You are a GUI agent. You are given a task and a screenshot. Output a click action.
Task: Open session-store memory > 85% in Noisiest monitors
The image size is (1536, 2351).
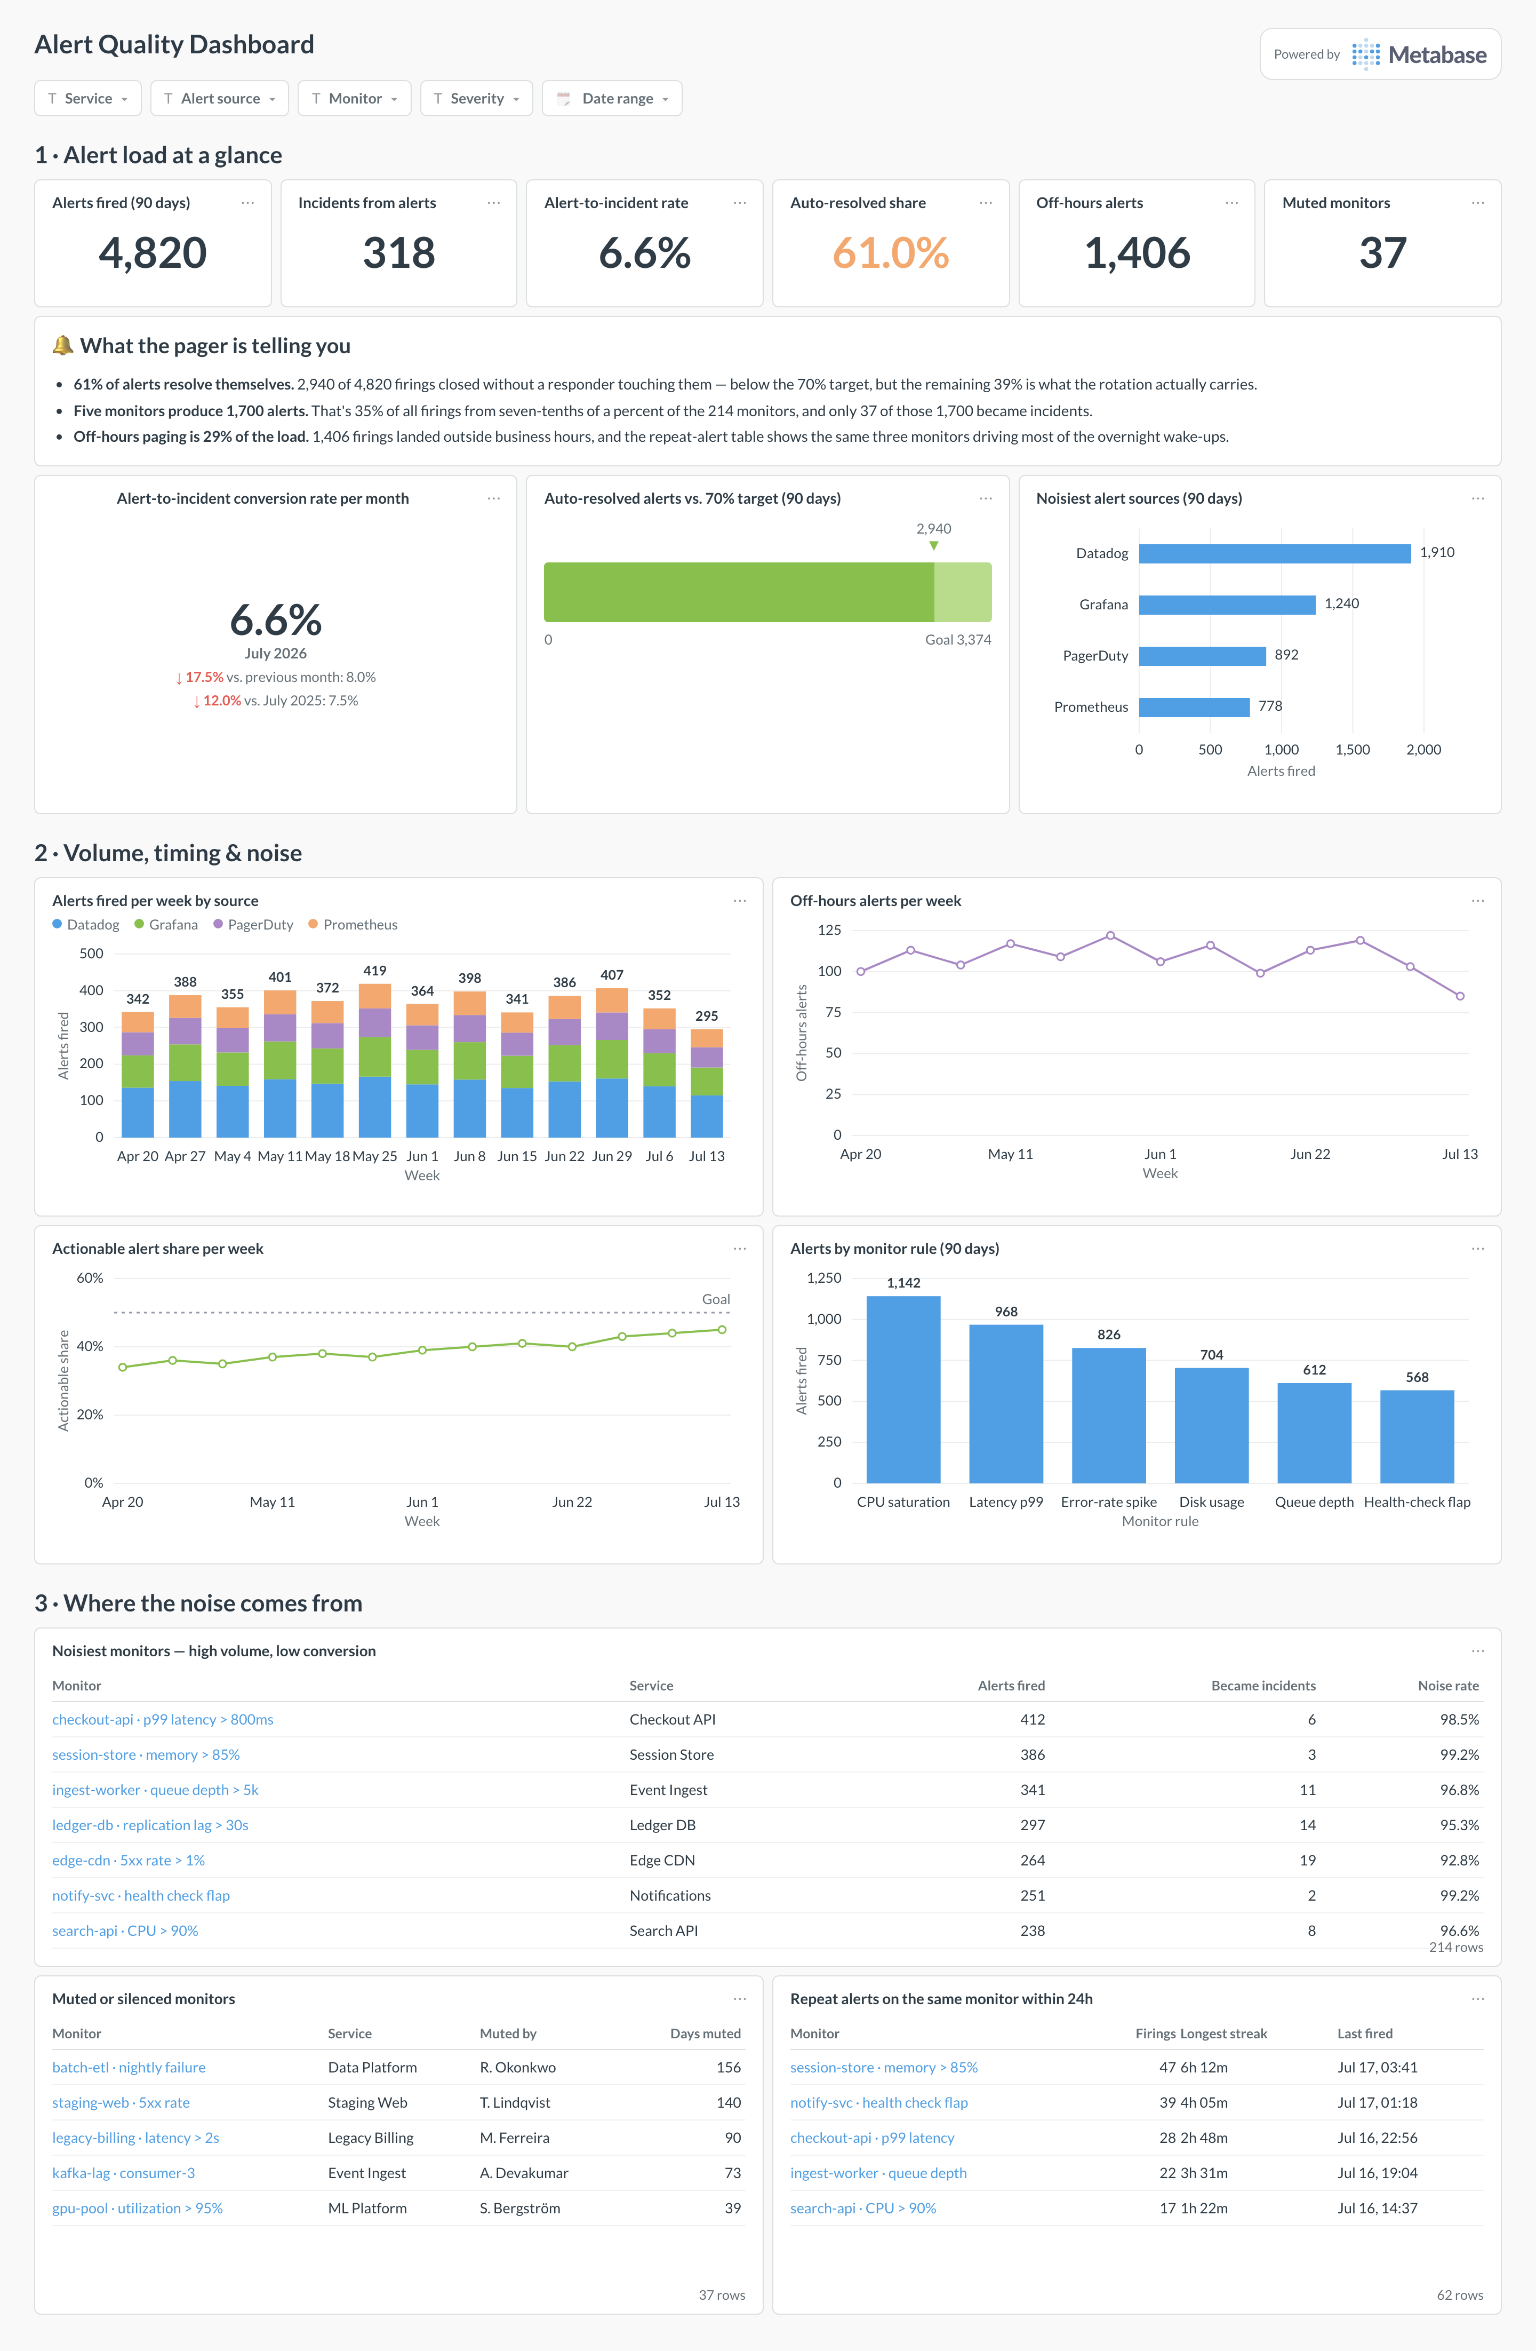pos(146,1756)
